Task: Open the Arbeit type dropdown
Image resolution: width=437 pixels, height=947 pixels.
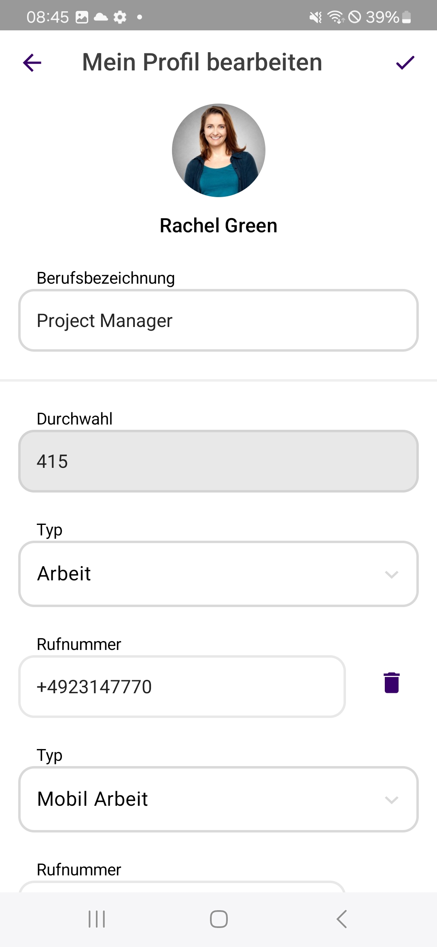Action: point(218,574)
